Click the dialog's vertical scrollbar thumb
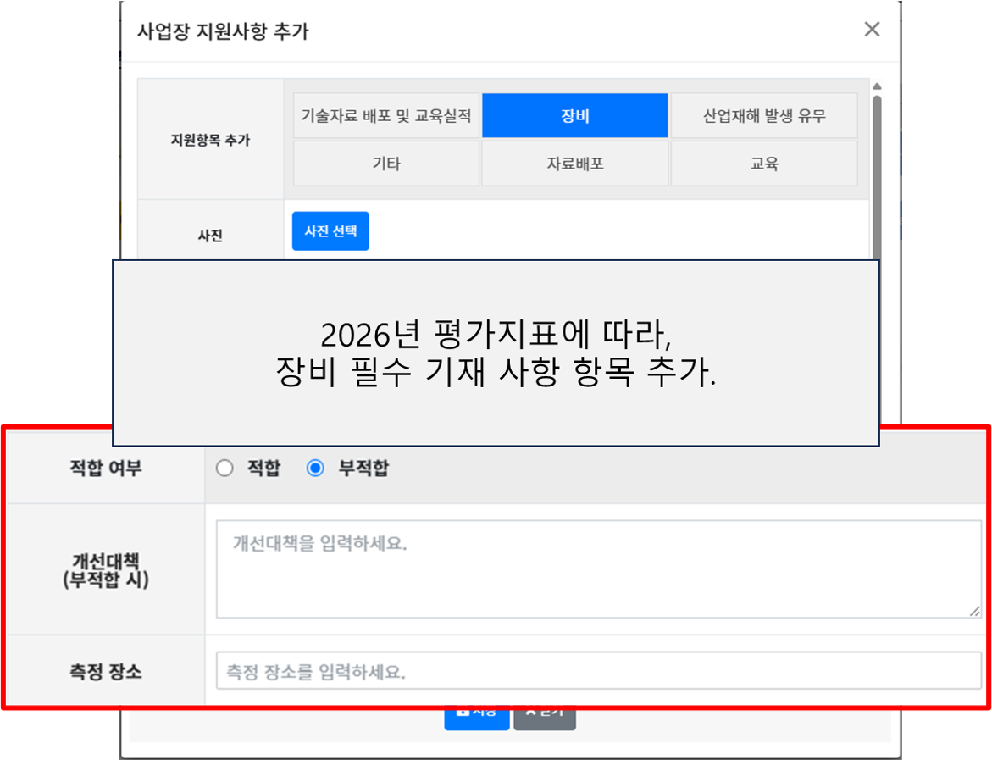 point(877,177)
